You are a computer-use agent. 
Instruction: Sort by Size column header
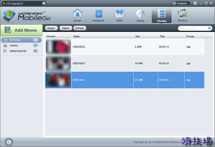tap(146, 36)
